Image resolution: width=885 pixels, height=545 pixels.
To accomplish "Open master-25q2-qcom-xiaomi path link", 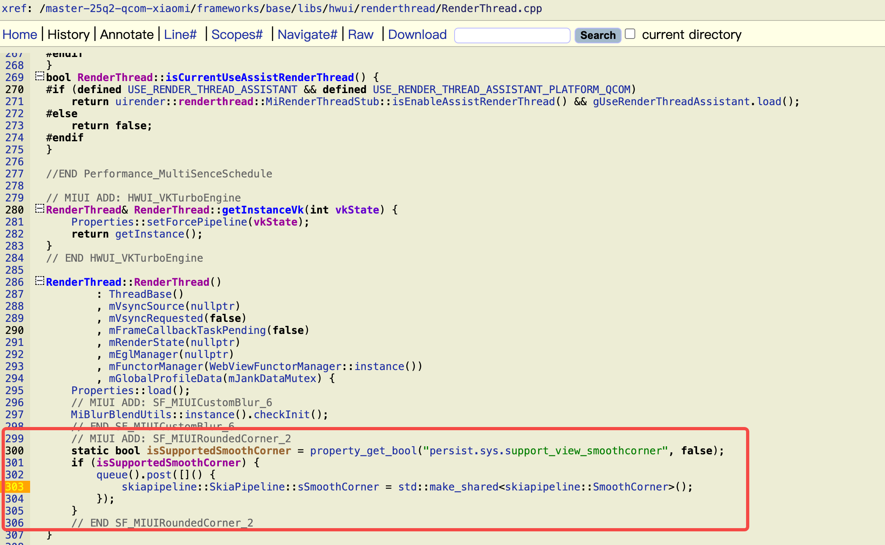I will coord(118,8).
